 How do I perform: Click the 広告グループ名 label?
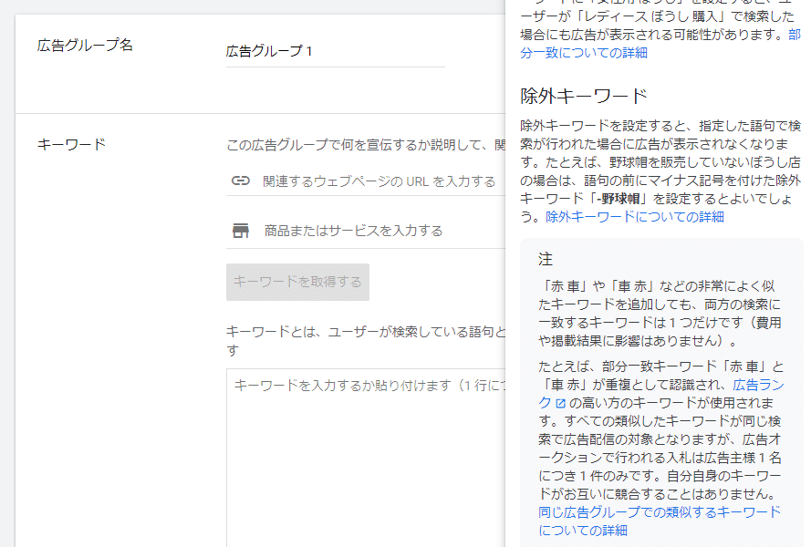[85, 45]
